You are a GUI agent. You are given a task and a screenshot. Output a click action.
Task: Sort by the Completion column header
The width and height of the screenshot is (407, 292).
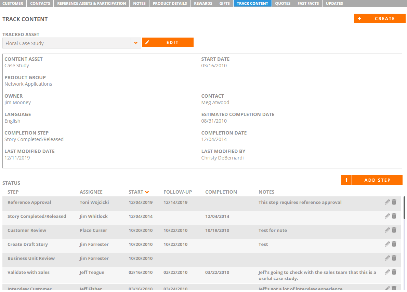[221, 192]
